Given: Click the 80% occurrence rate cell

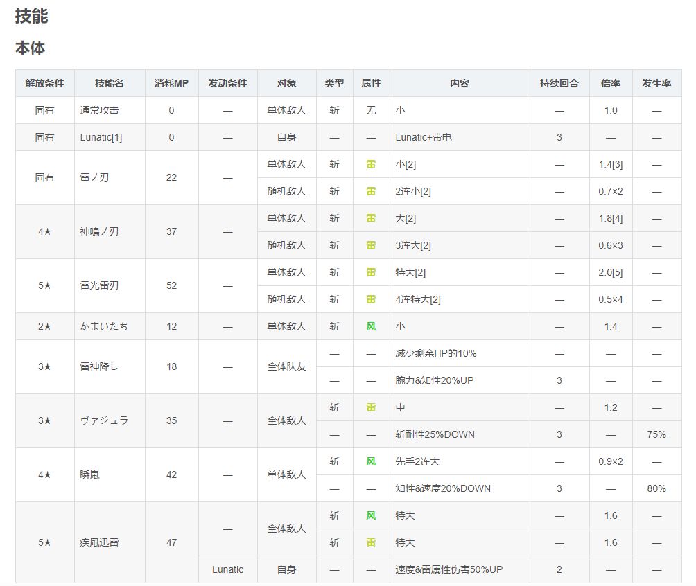Looking at the screenshot, I should point(657,489).
